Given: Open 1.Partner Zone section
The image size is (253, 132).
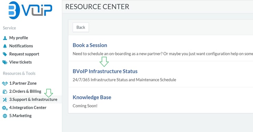Looking at the screenshot, I should 23,83.
